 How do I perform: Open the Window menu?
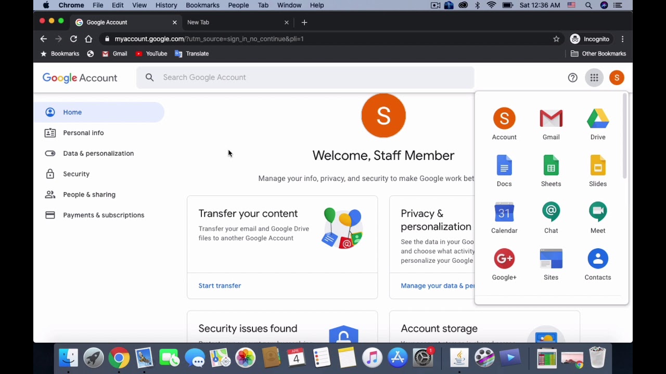[x=289, y=5]
